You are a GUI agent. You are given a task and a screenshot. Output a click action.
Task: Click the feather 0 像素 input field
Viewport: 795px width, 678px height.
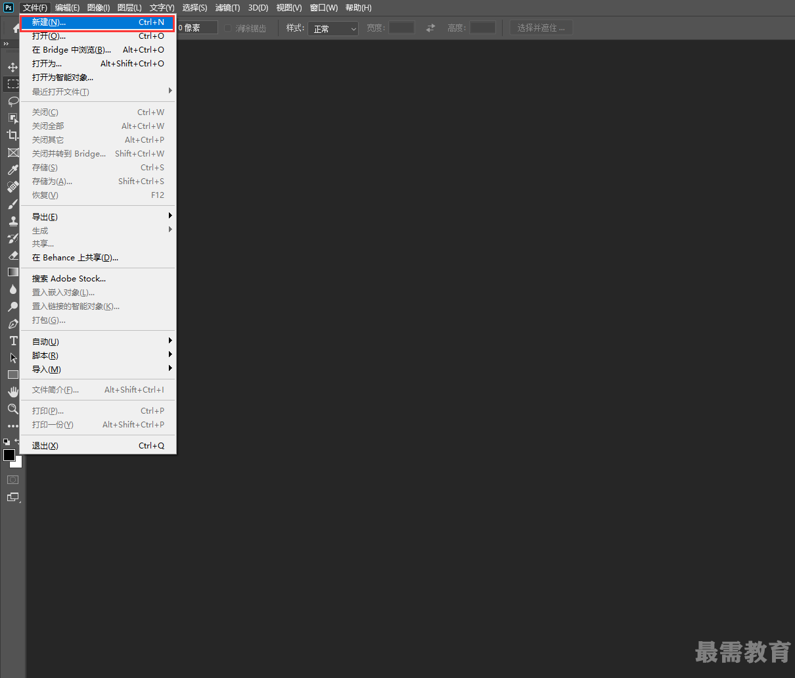(197, 28)
